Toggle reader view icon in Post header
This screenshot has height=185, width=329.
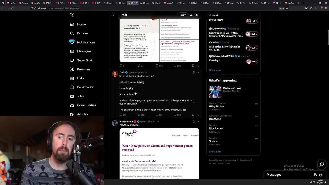196,15
